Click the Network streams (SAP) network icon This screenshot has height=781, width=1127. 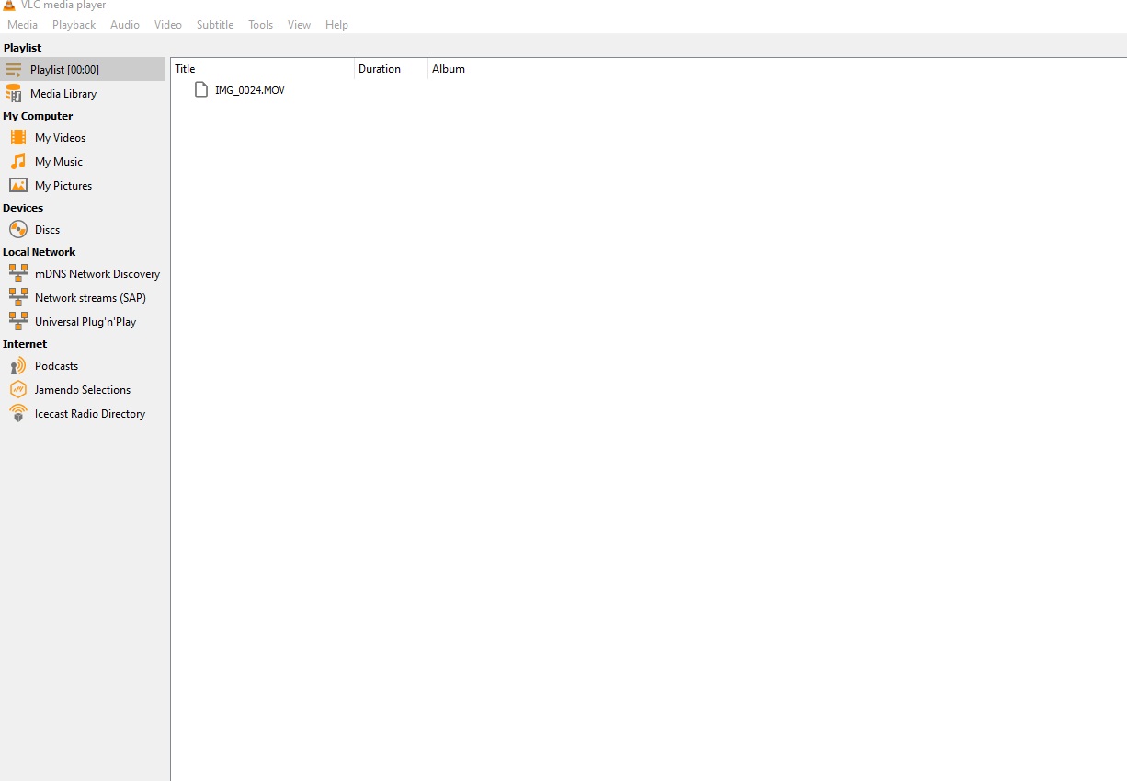(x=18, y=297)
